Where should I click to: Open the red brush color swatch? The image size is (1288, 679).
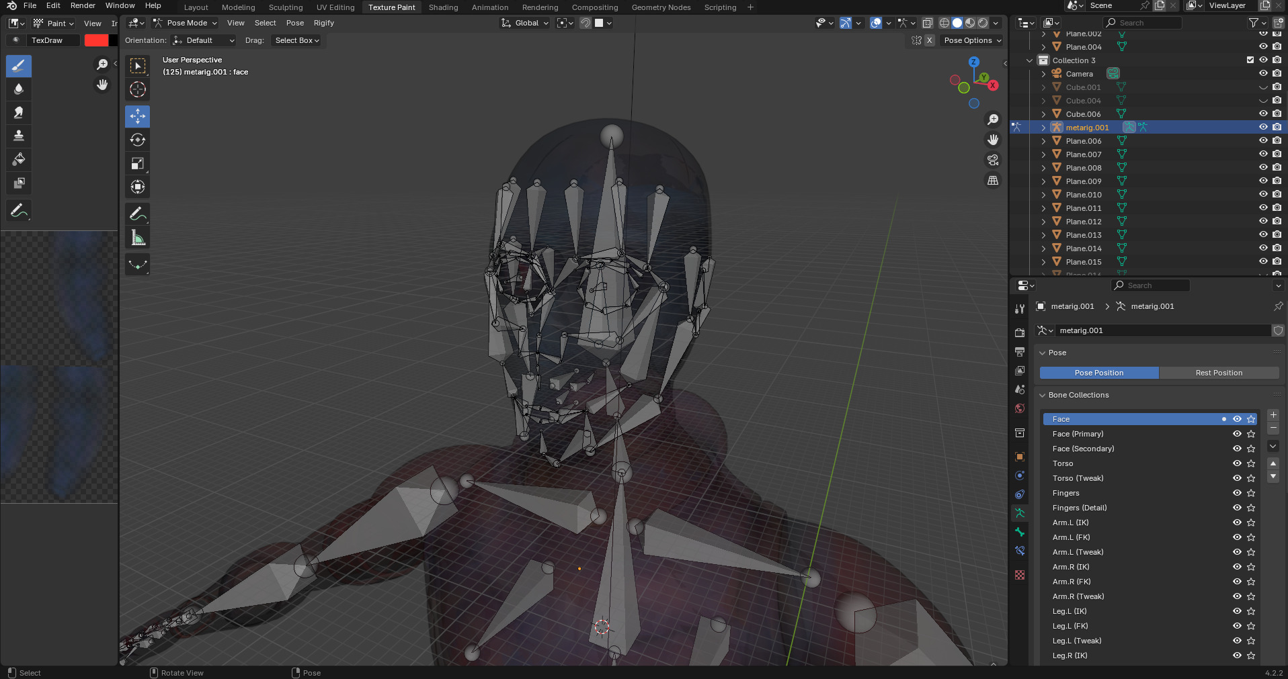coord(96,40)
